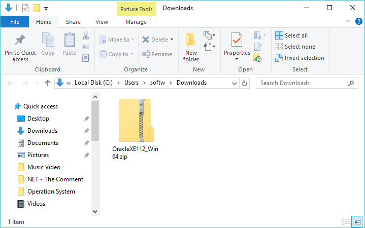Switch to the Home tab
Image resolution: width=365 pixels, height=228 pixels.
[x=44, y=22]
